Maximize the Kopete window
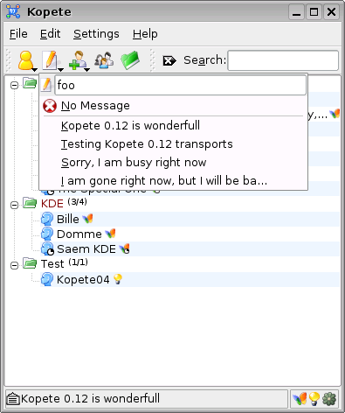The width and height of the screenshot is (345, 413). (x=314, y=12)
